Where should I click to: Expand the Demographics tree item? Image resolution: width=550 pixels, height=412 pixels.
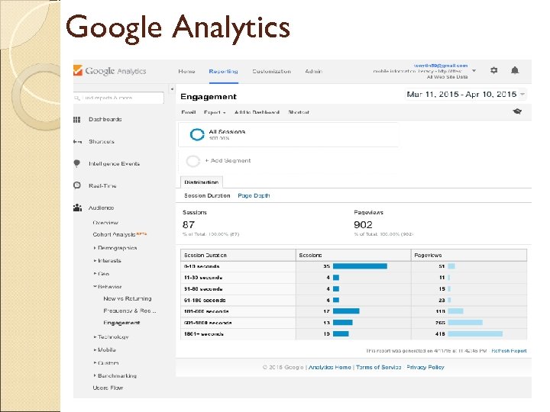pyautogui.click(x=95, y=248)
